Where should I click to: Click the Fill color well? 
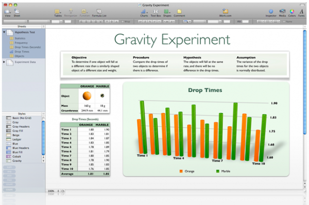coord(245,22)
